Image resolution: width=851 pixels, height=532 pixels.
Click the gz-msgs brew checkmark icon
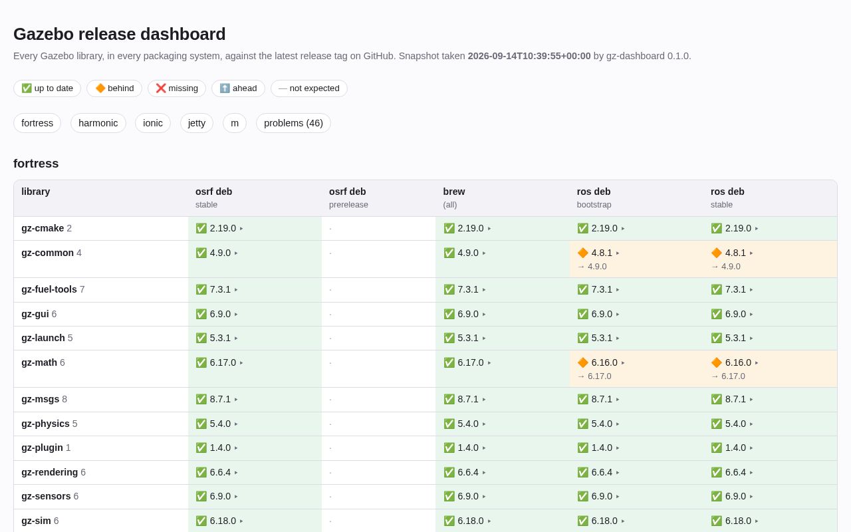point(449,399)
